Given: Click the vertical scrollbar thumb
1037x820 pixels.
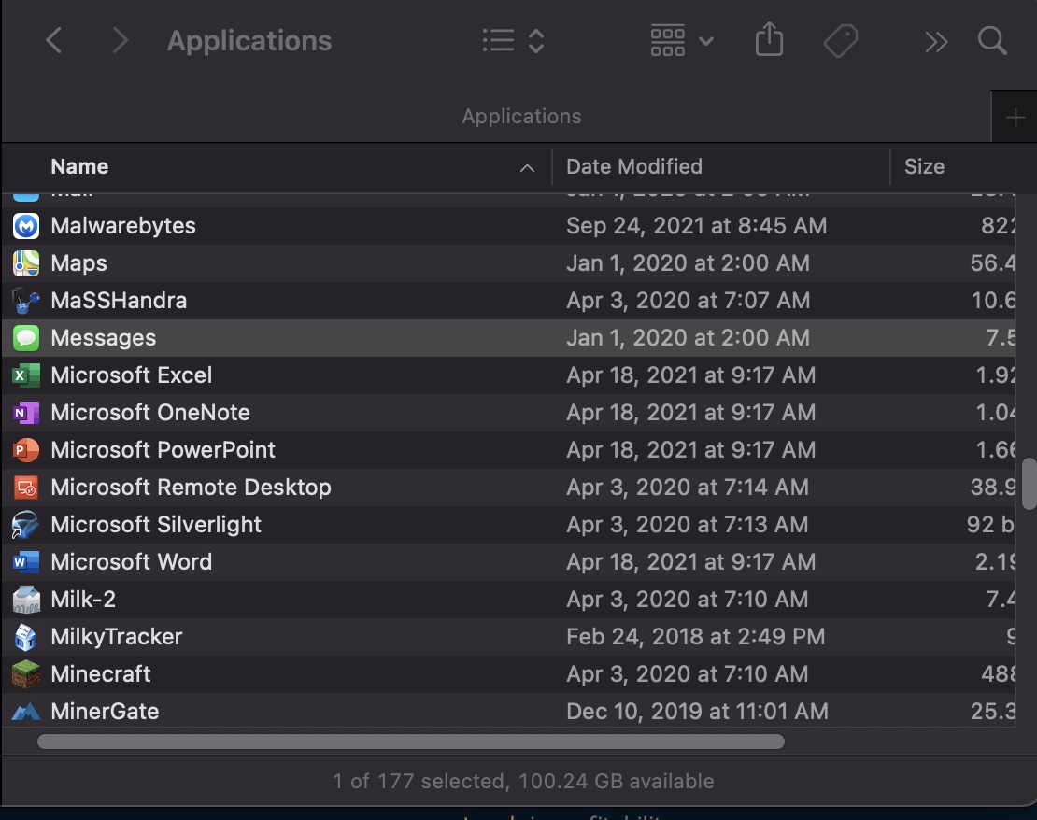Looking at the screenshot, I should click(1029, 484).
